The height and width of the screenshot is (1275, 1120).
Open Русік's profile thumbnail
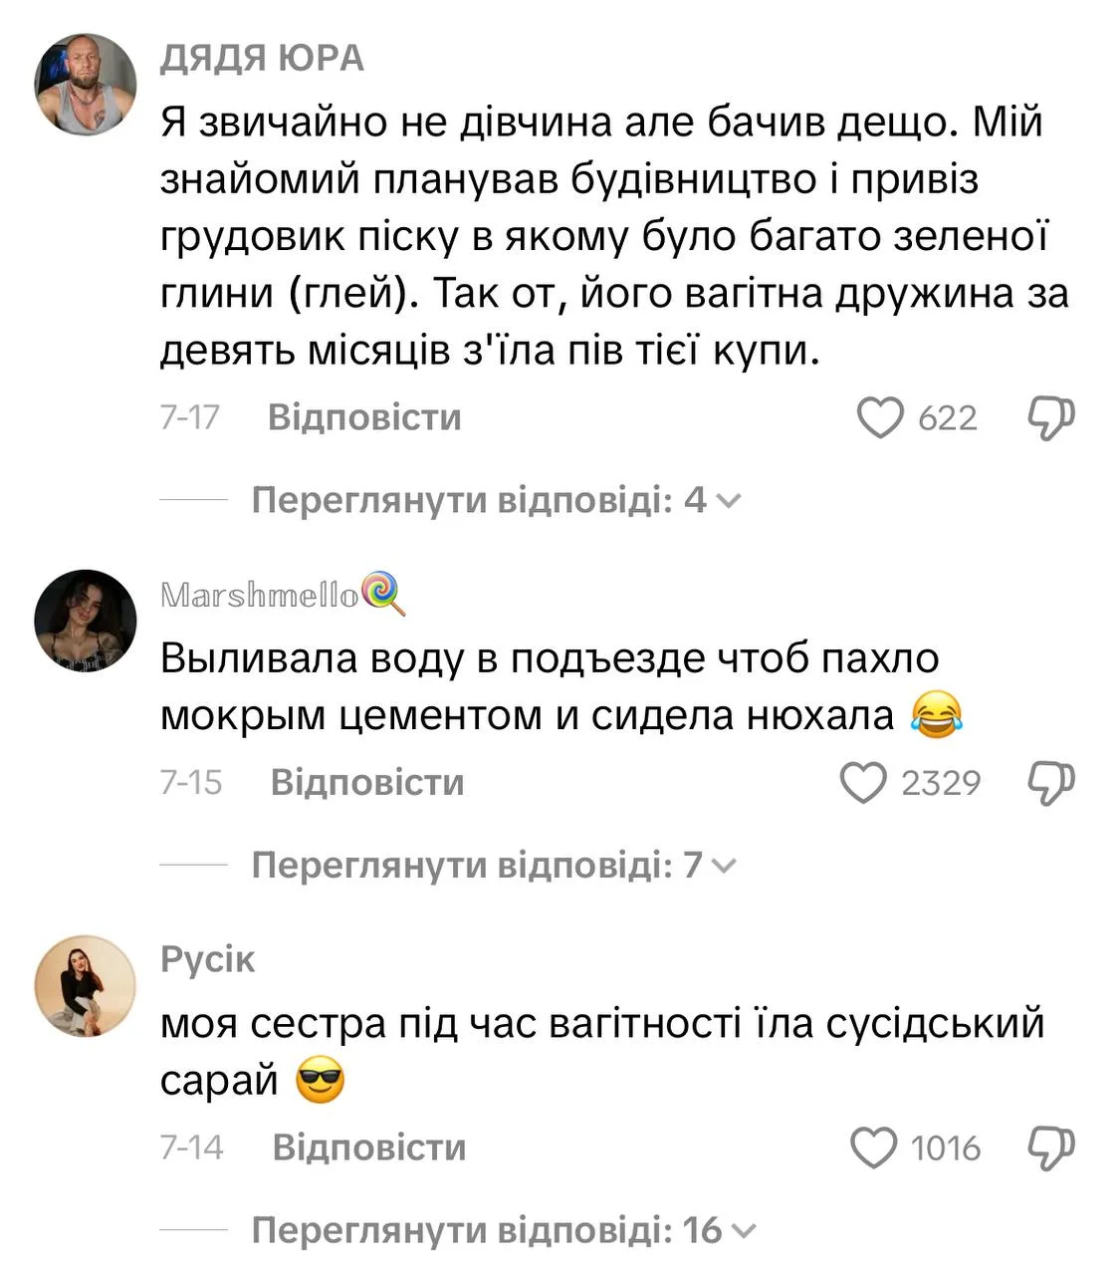pos(85,984)
